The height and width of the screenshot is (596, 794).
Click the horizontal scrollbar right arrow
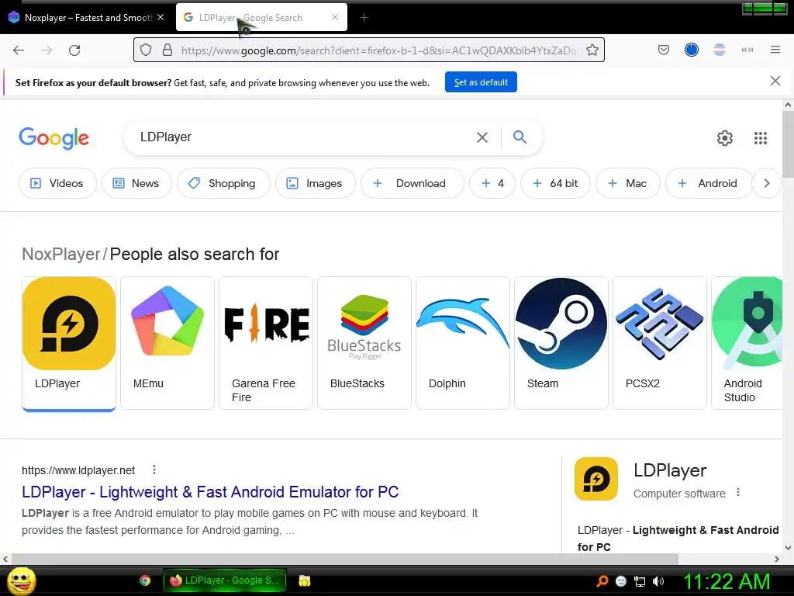point(777,559)
